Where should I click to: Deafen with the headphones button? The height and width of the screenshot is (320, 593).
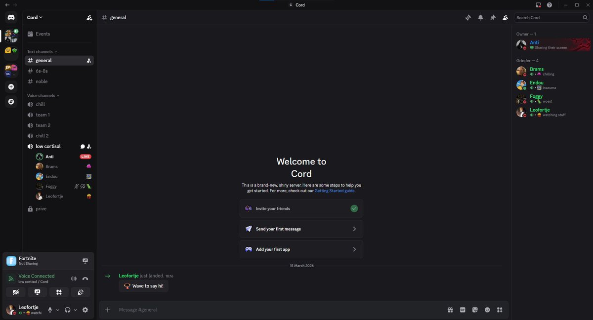click(x=67, y=310)
